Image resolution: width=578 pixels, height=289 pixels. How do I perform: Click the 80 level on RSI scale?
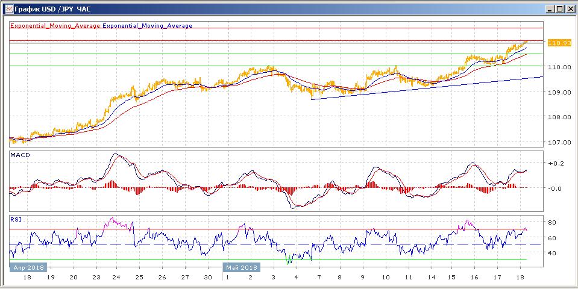551,223
